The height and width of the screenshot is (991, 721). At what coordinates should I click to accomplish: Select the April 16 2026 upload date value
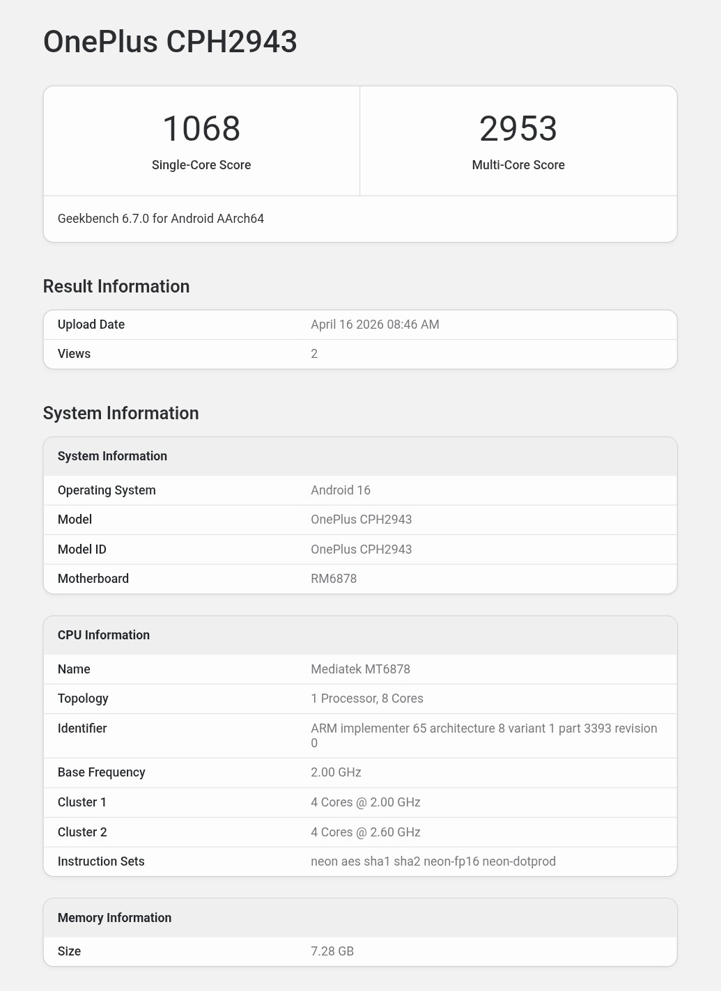click(x=375, y=325)
